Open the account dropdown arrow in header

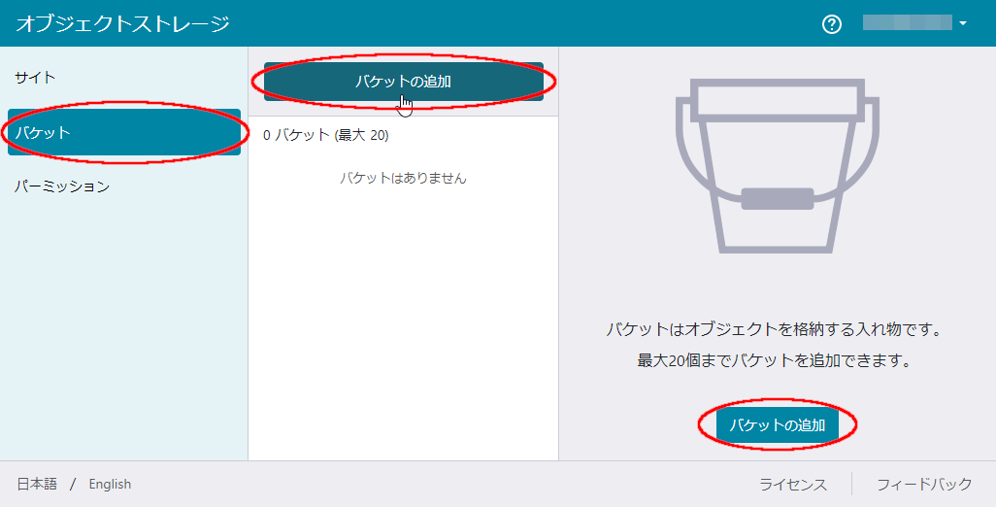coord(963,23)
